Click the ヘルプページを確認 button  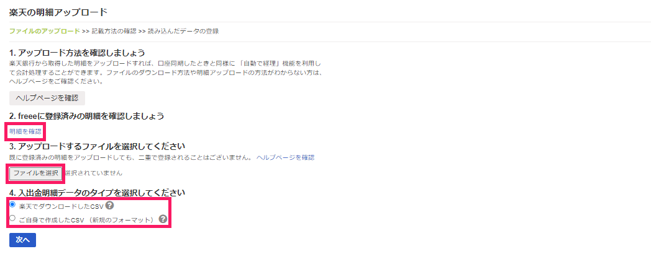[47, 99]
